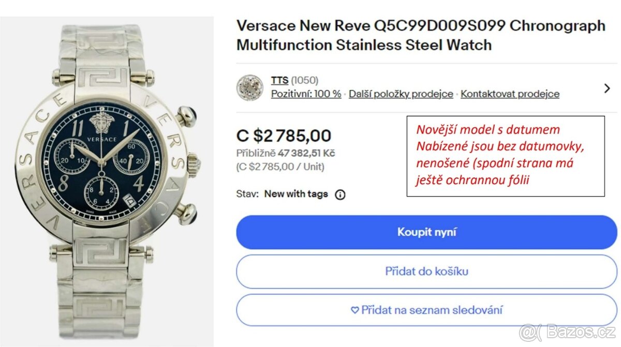Click the Bazos.cz watermark logo

coord(568,331)
